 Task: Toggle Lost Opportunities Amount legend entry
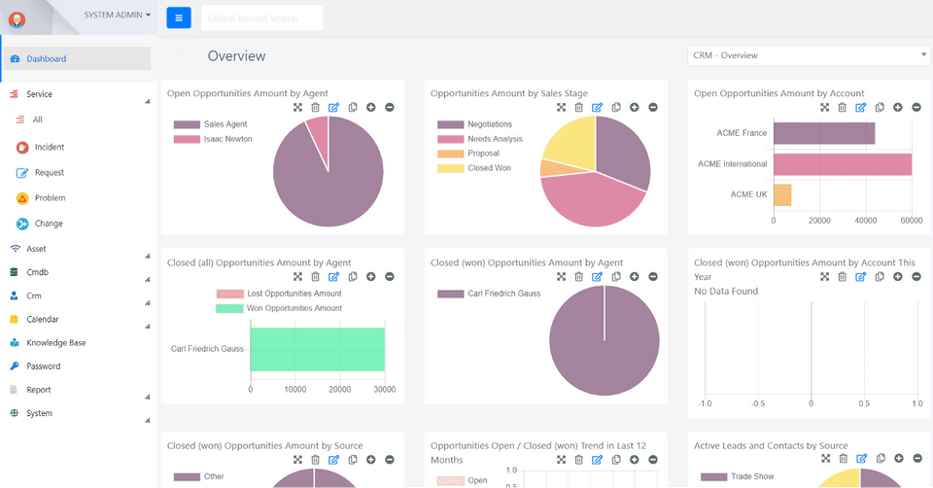(x=279, y=294)
